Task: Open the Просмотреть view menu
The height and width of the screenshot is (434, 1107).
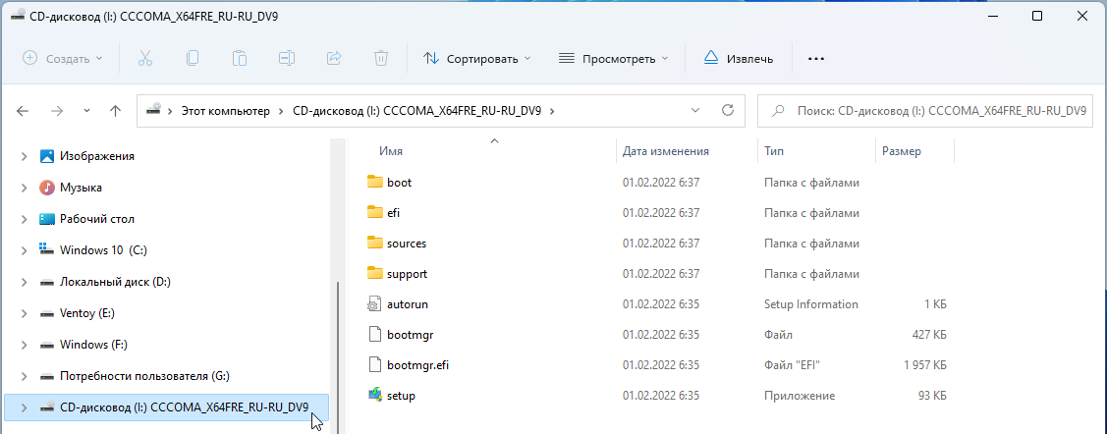Action: coord(613,59)
